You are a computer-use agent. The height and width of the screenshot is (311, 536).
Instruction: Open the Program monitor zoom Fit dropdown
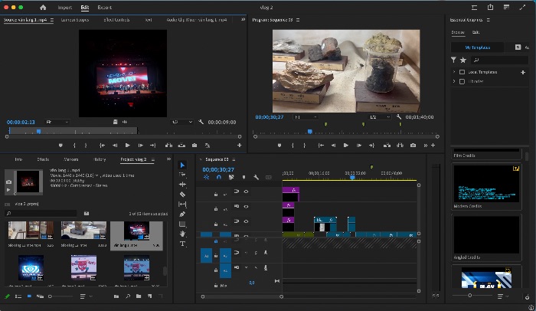306,117
